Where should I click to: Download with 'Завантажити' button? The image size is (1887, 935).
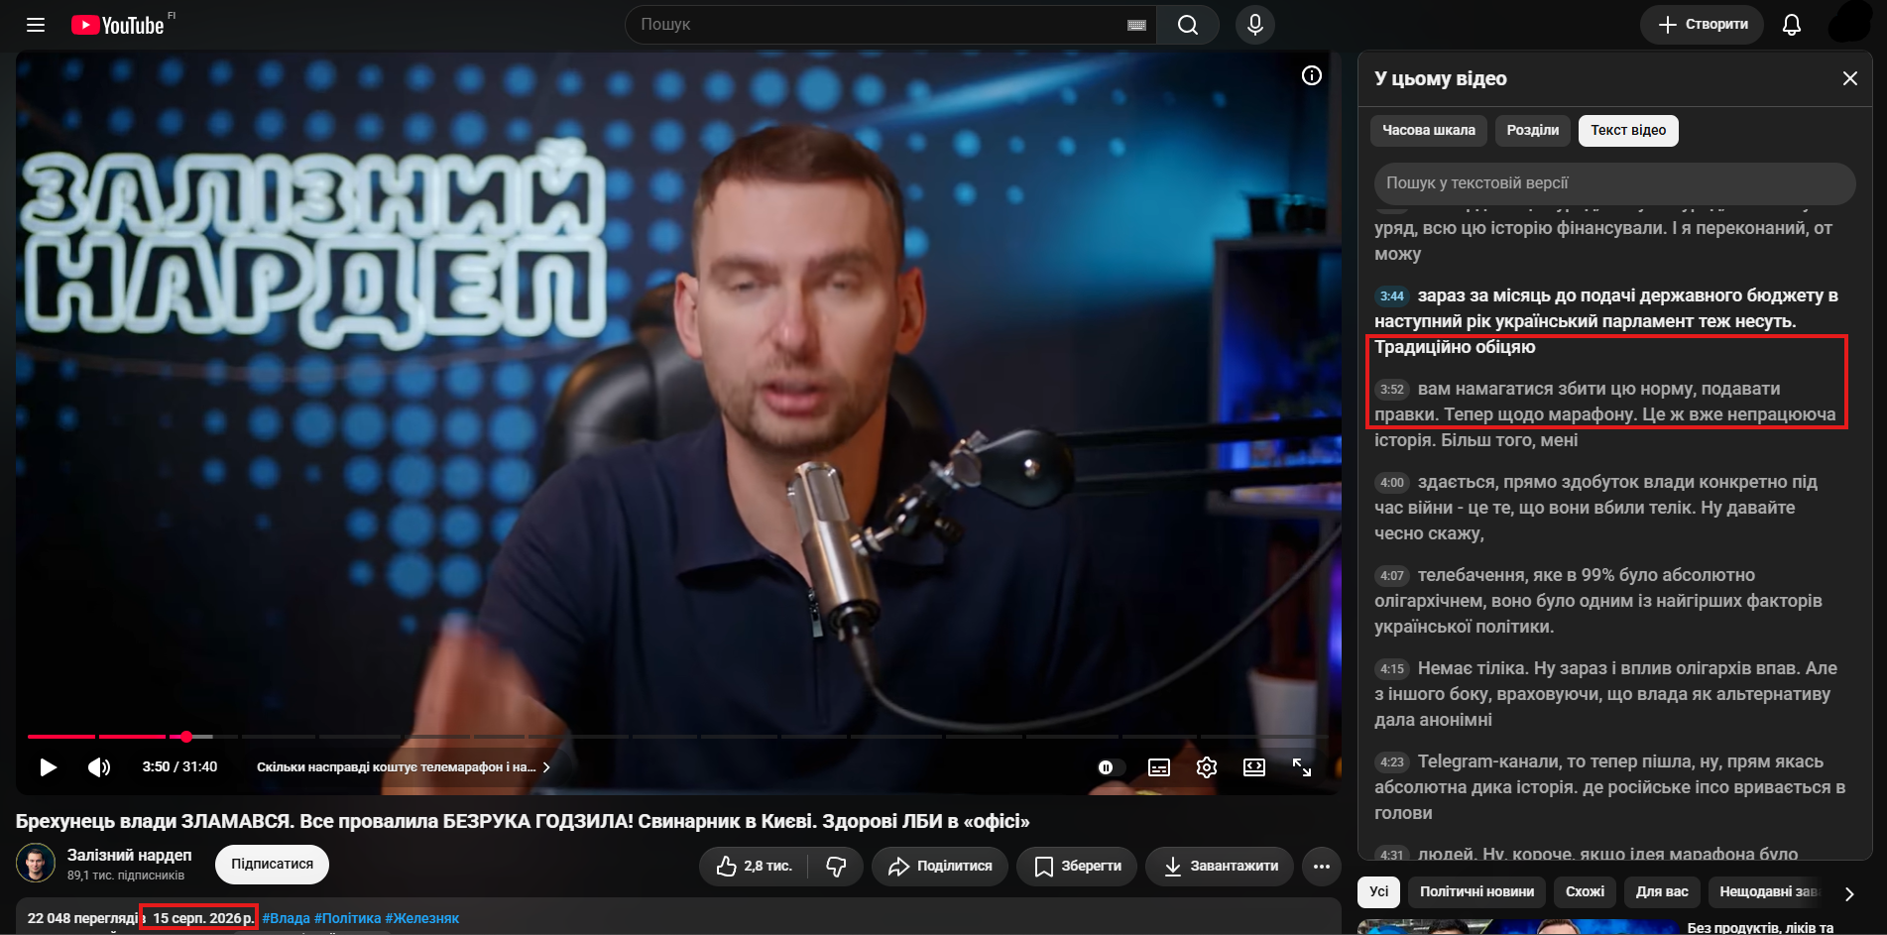coord(1220,867)
